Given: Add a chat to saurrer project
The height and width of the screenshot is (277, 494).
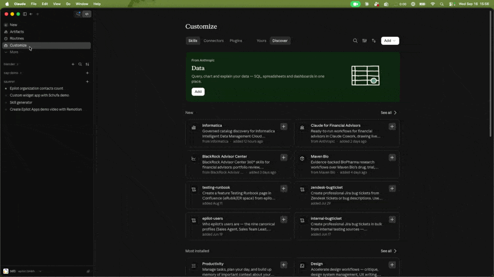Looking at the screenshot, I should click(x=87, y=82).
